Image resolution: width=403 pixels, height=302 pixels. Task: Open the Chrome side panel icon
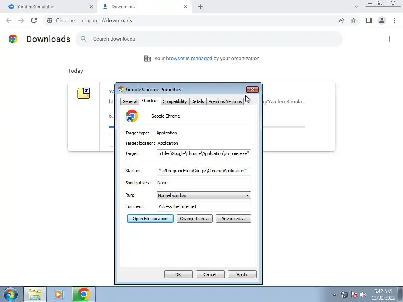coord(369,20)
